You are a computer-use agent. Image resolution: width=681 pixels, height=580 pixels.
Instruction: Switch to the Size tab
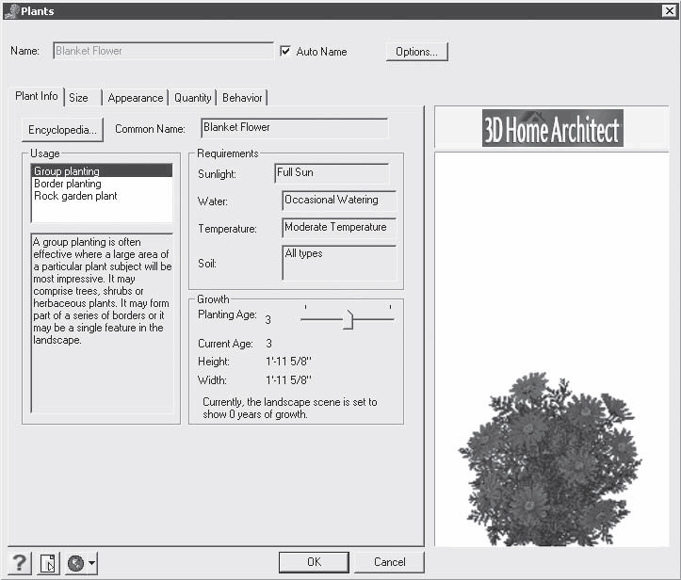point(79,98)
